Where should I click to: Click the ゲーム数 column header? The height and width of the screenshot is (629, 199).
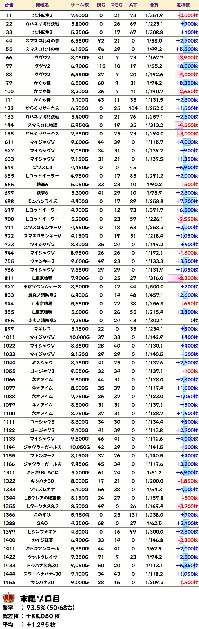pyautogui.click(x=80, y=5)
